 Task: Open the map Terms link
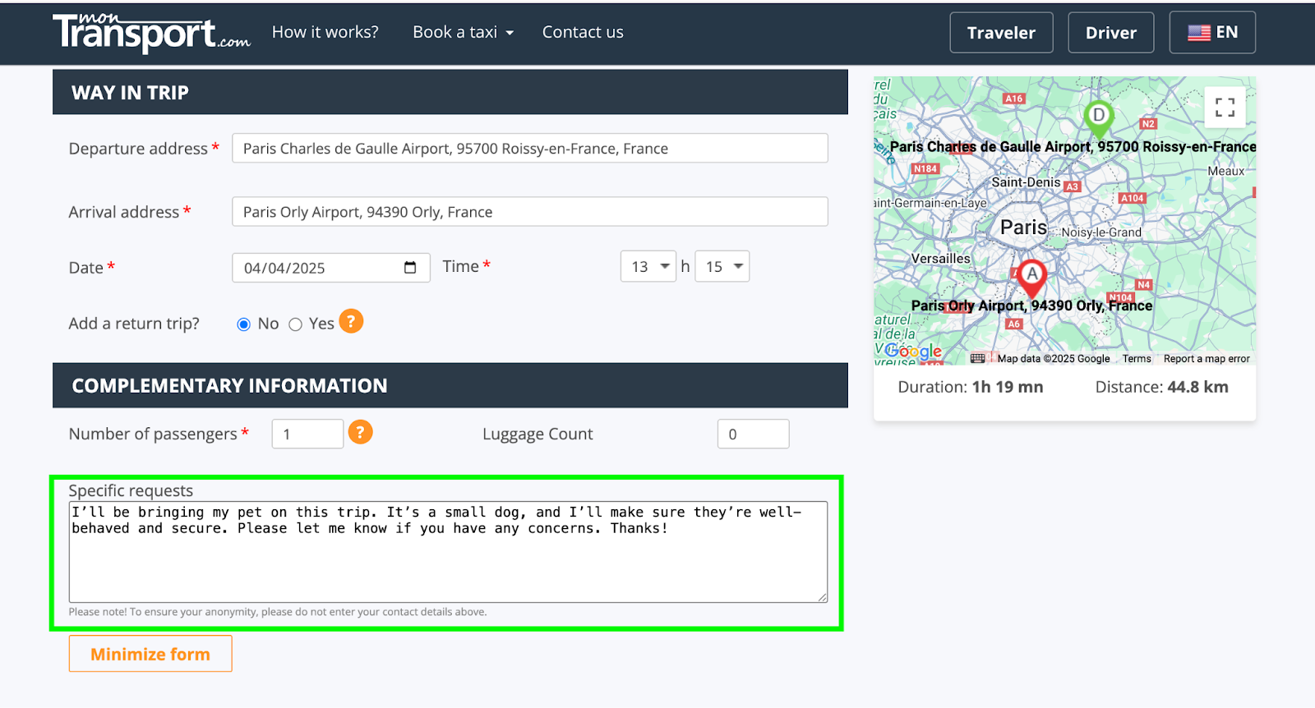point(1137,359)
